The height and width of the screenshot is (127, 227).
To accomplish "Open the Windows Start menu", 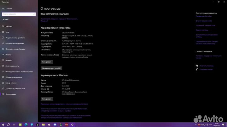I will (3, 125).
